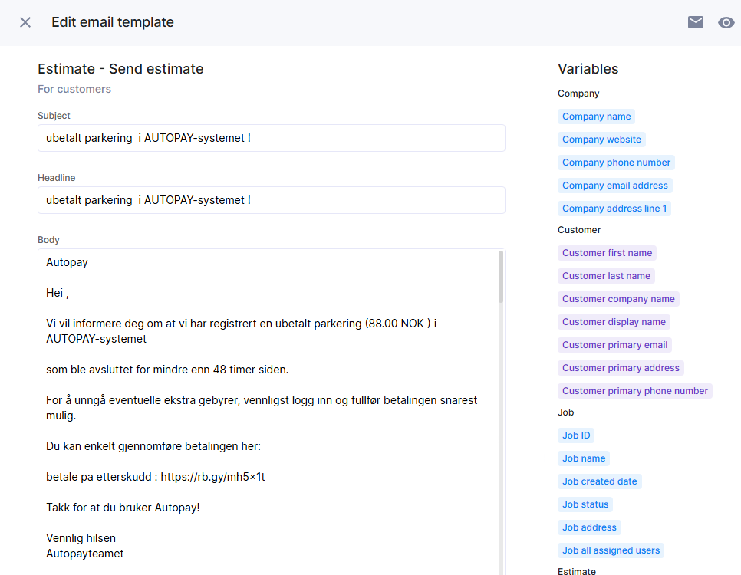
Task: Insert the Job all assigned users variable
Action: (611, 550)
